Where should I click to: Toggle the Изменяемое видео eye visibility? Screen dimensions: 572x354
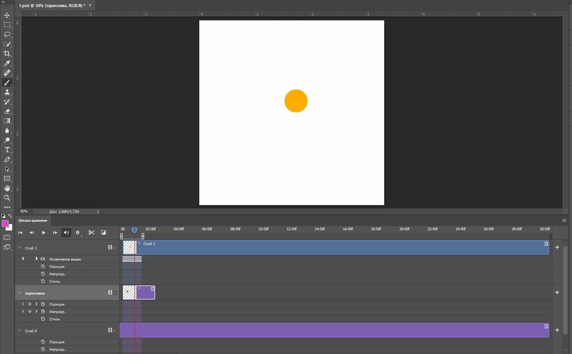pos(43,259)
